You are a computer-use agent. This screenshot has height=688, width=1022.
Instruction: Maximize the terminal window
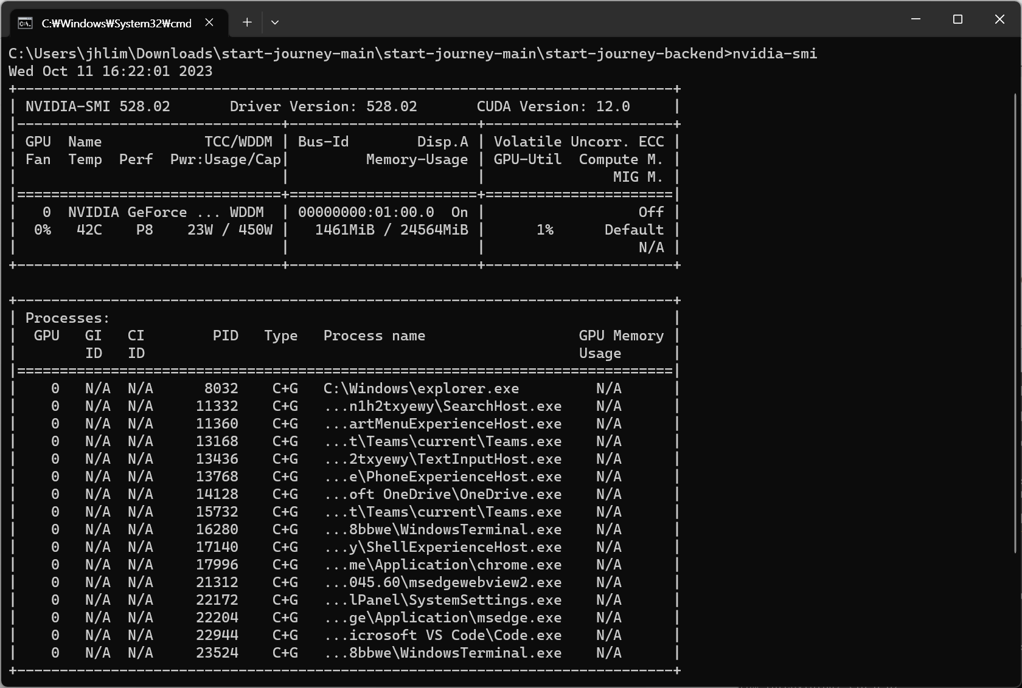tap(958, 19)
